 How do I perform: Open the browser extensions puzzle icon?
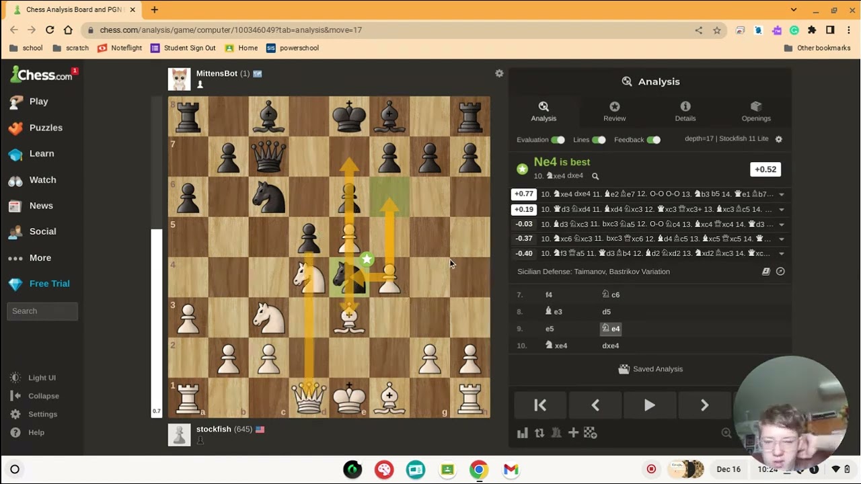[x=812, y=30]
